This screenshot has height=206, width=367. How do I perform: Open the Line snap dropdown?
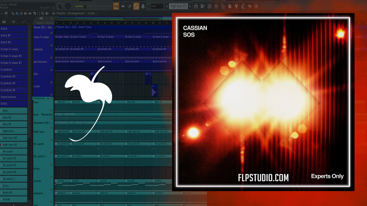click(157, 6)
